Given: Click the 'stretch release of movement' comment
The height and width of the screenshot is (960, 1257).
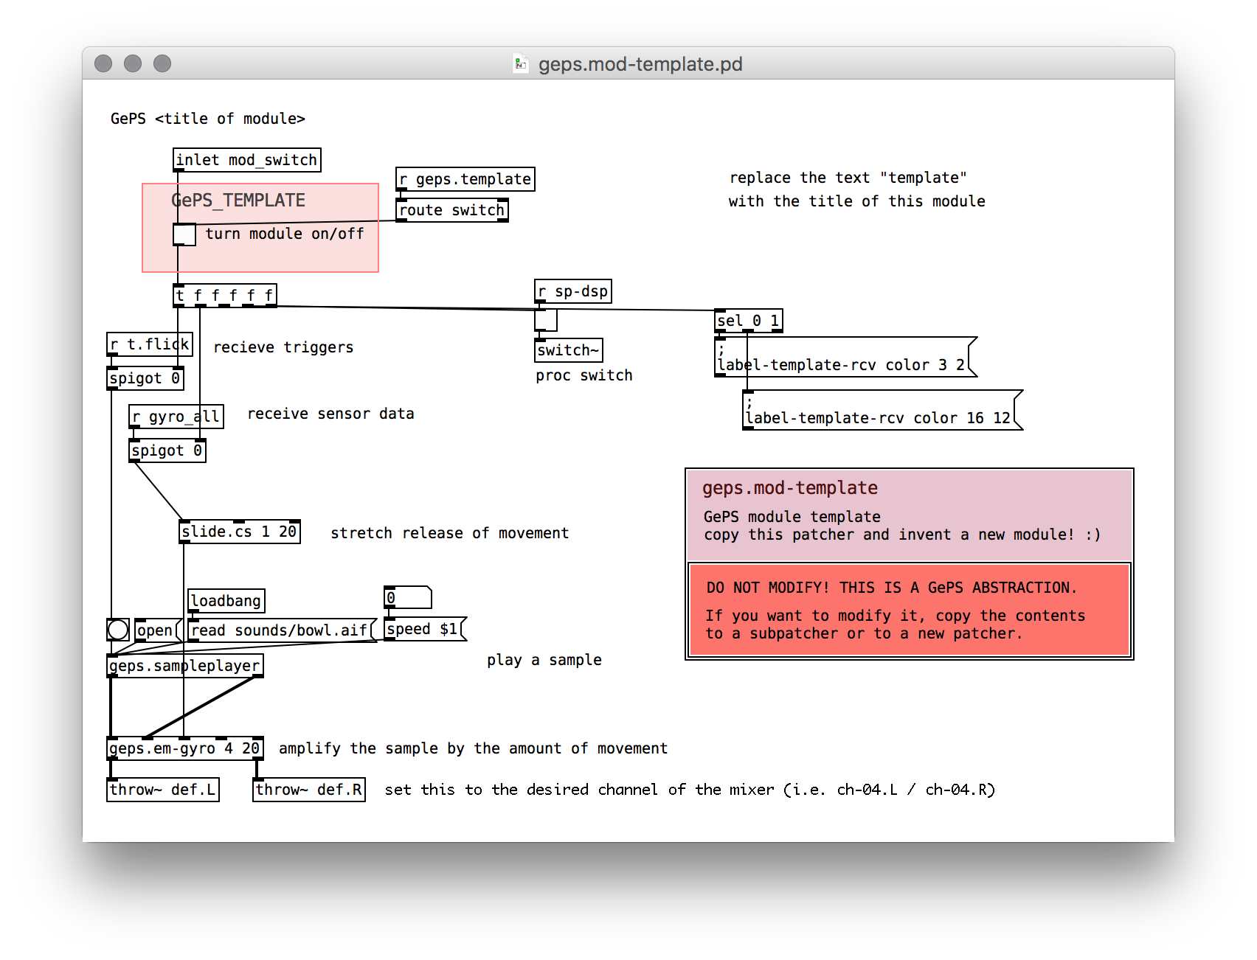Looking at the screenshot, I should tap(449, 533).
